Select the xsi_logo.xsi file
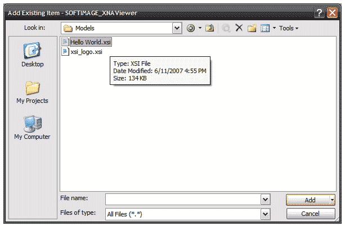345x226 pixels. pyautogui.click(x=86, y=51)
